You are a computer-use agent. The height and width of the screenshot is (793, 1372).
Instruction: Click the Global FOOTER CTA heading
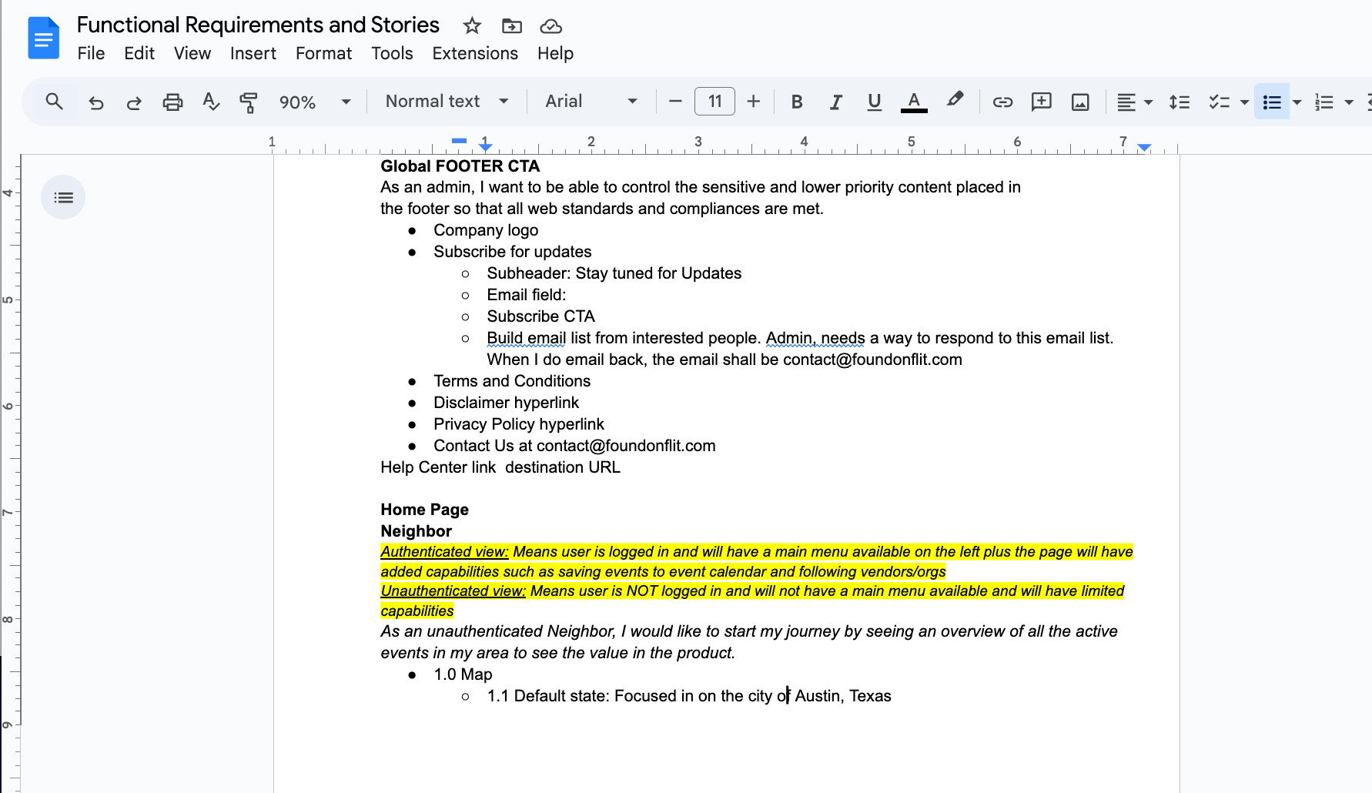(460, 166)
